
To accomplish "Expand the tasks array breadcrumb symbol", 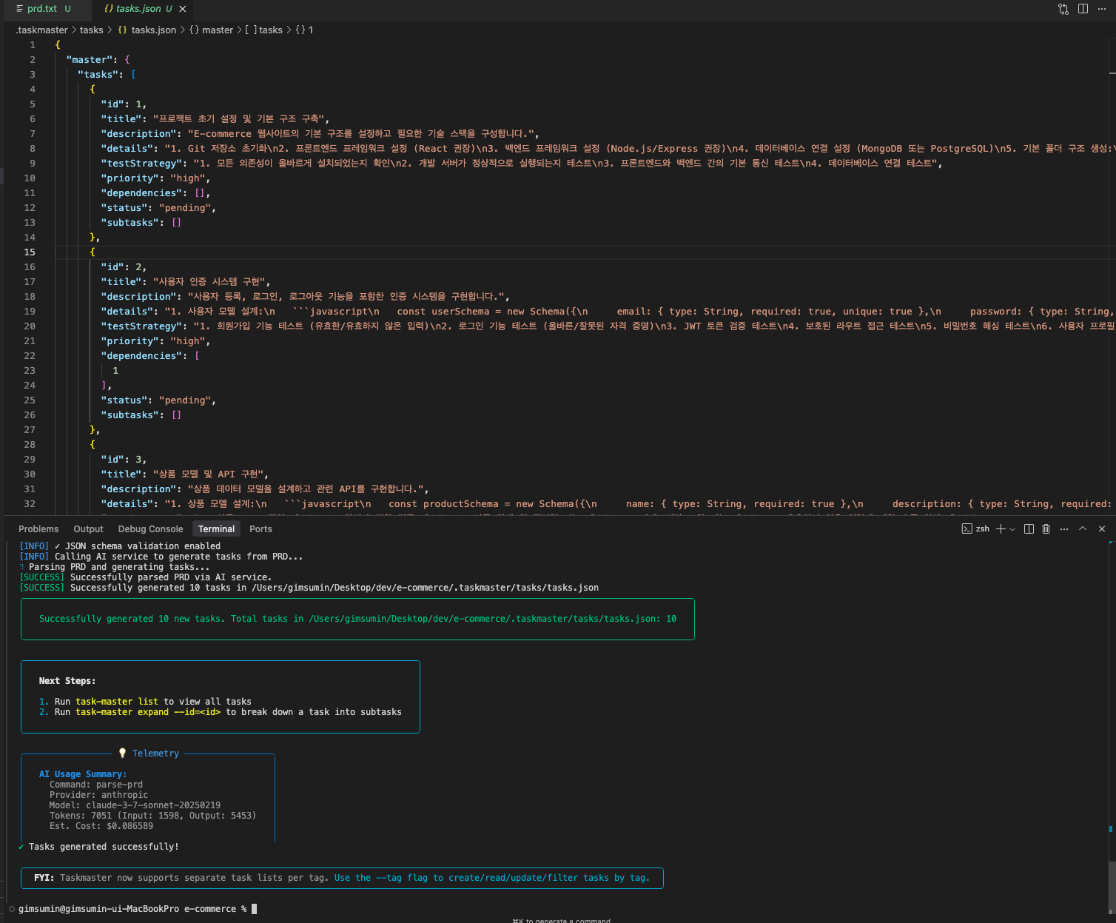I will coord(263,30).
